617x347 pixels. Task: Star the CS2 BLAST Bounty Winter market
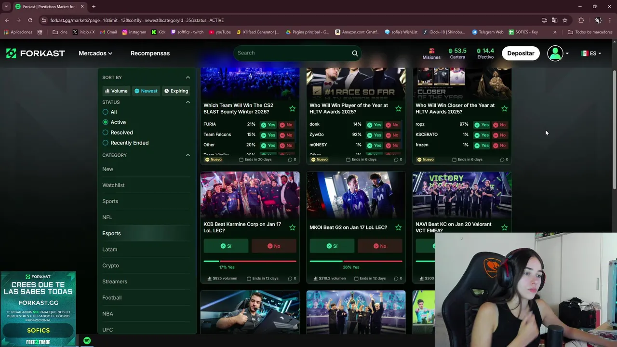(x=292, y=108)
